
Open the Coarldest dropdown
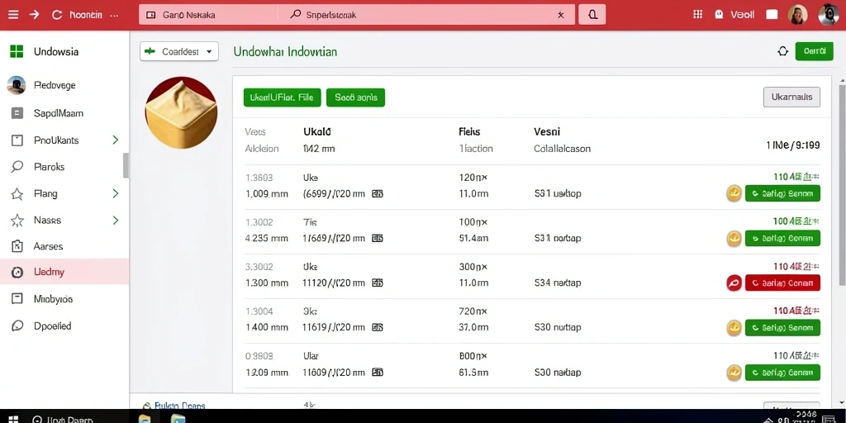[179, 52]
